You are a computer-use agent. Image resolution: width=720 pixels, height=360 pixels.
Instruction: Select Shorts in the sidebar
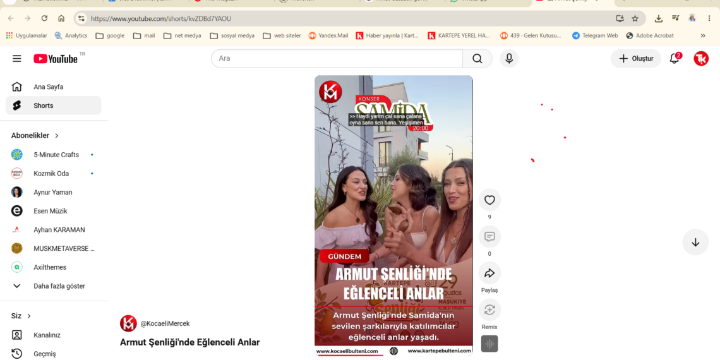(53, 105)
